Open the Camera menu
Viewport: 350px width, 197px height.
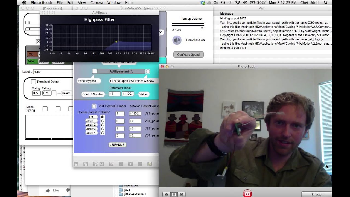point(97,2)
